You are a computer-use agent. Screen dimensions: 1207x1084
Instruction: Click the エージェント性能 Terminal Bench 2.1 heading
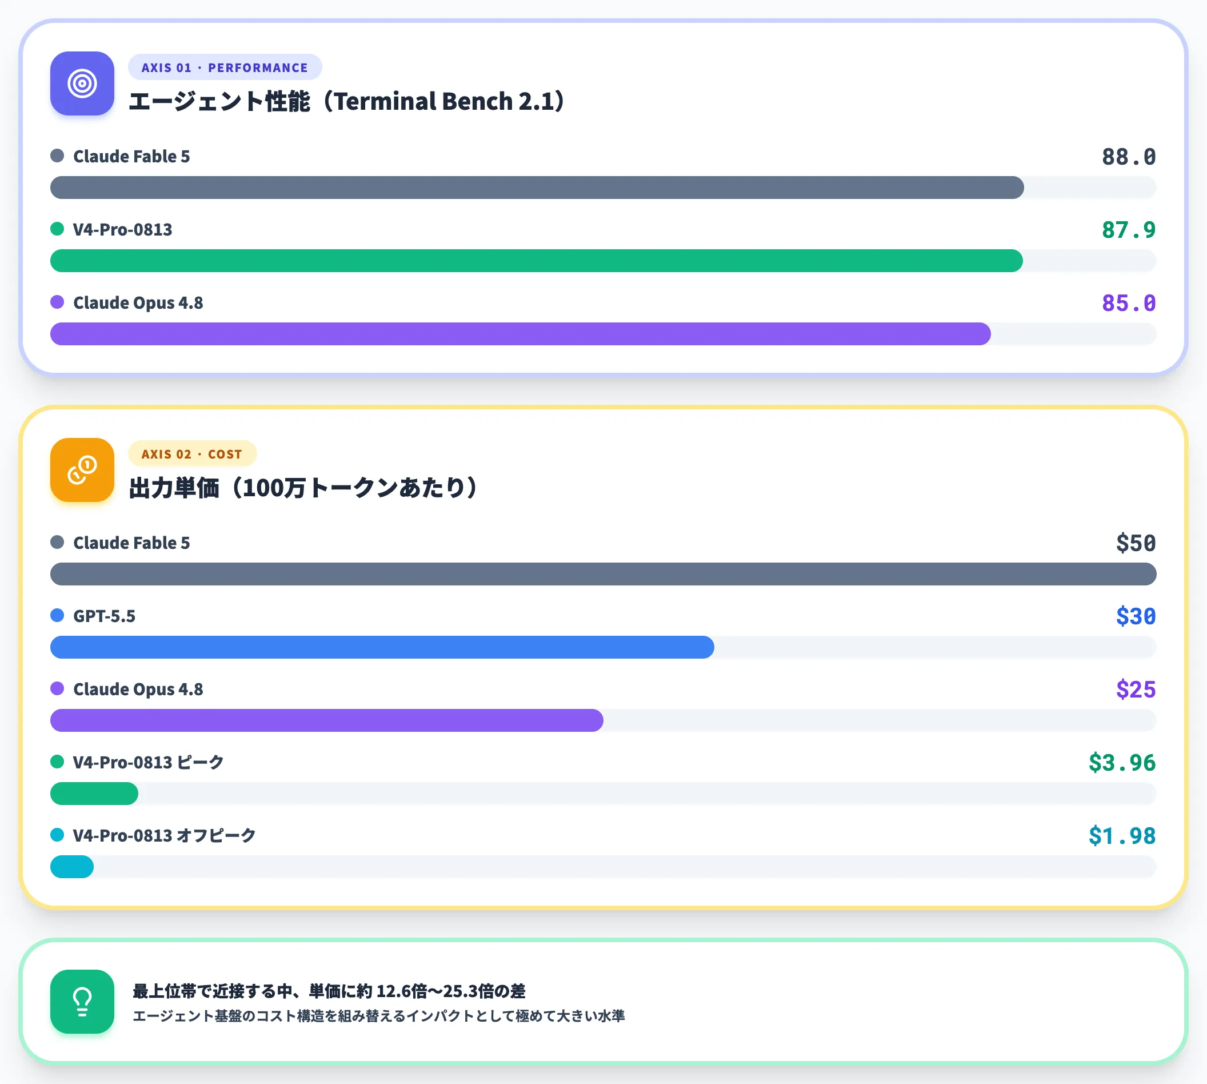click(x=346, y=101)
